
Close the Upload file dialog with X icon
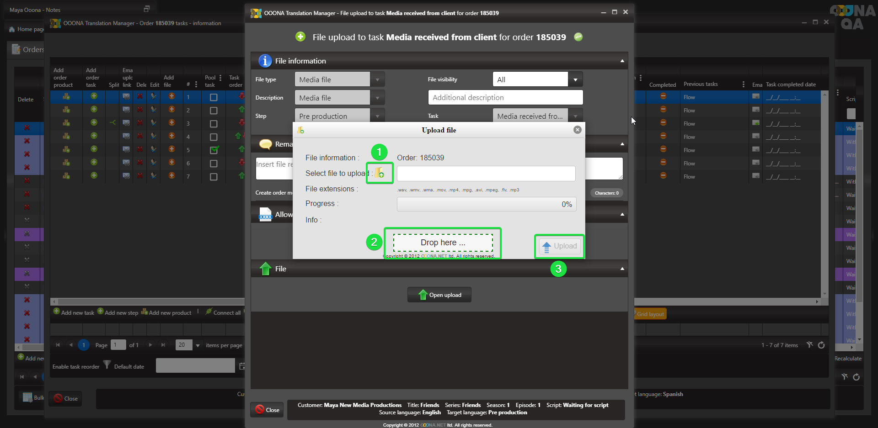point(577,130)
